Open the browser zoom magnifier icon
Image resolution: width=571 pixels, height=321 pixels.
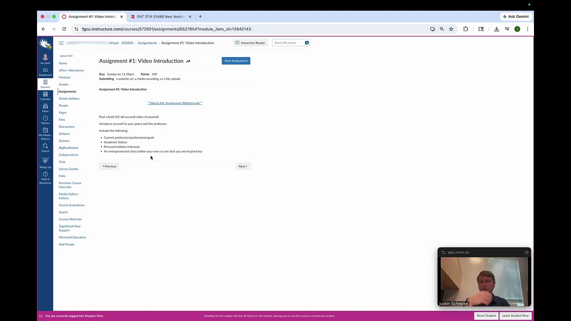[442, 29]
